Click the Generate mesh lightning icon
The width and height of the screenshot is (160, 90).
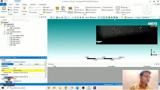(24, 8)
